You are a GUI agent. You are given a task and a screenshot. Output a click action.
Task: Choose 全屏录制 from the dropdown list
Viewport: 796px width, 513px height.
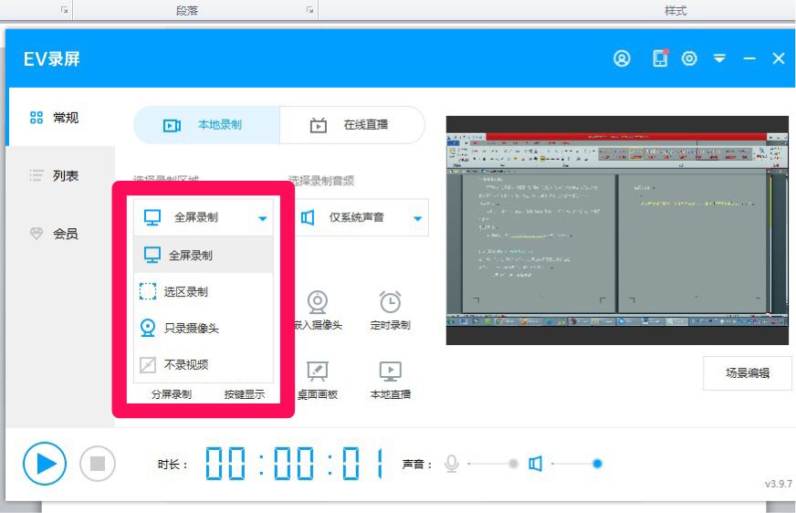pyautogui.click(x=203, y=255)
